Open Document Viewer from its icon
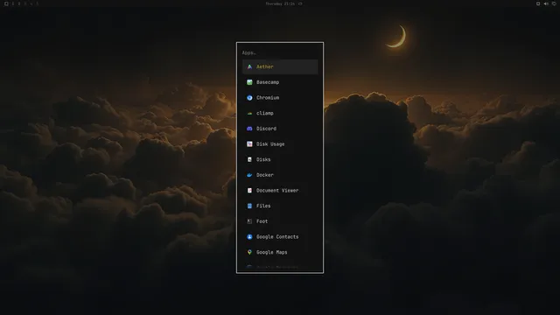This screenshot has height=315, width=560. tap(249, 191)
